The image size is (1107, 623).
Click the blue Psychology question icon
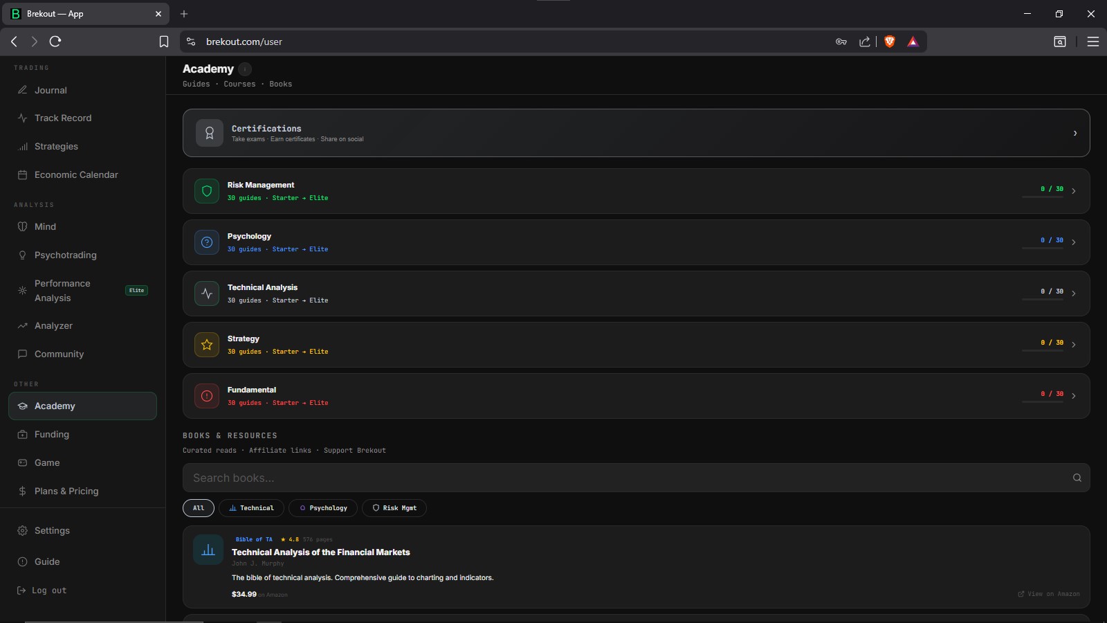pyautogui.click(x=206, y=242)
